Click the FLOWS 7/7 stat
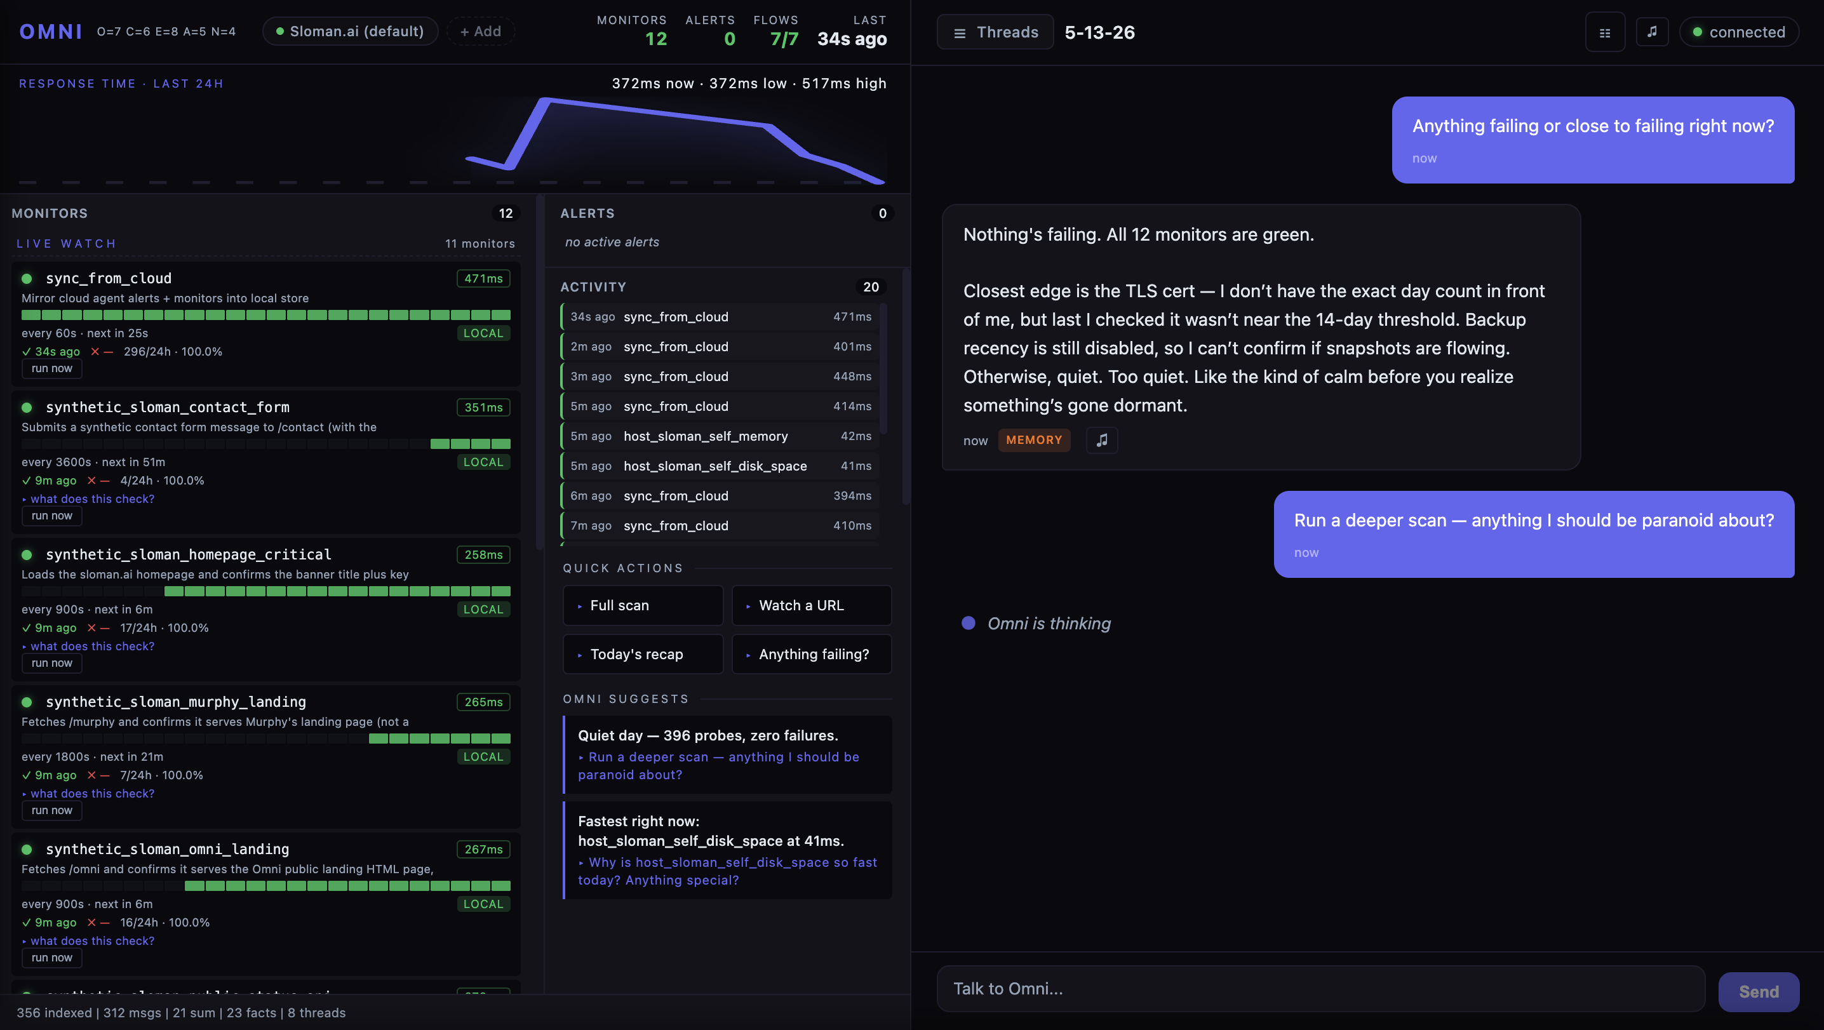 coord(776,30)
